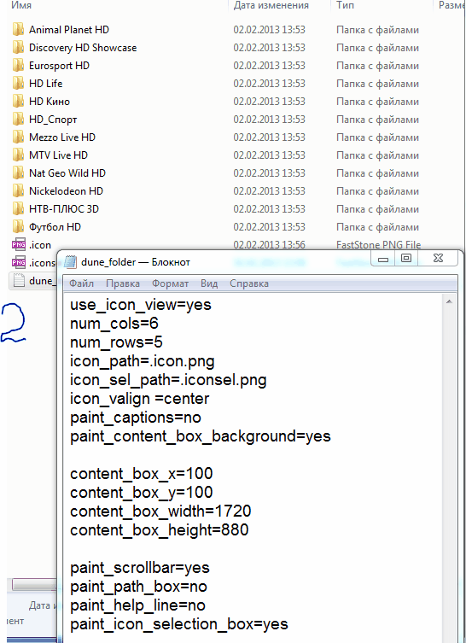466x643 pixels.
Task: Select the Animal Planet HD folder icon
Action: (18, 30)
